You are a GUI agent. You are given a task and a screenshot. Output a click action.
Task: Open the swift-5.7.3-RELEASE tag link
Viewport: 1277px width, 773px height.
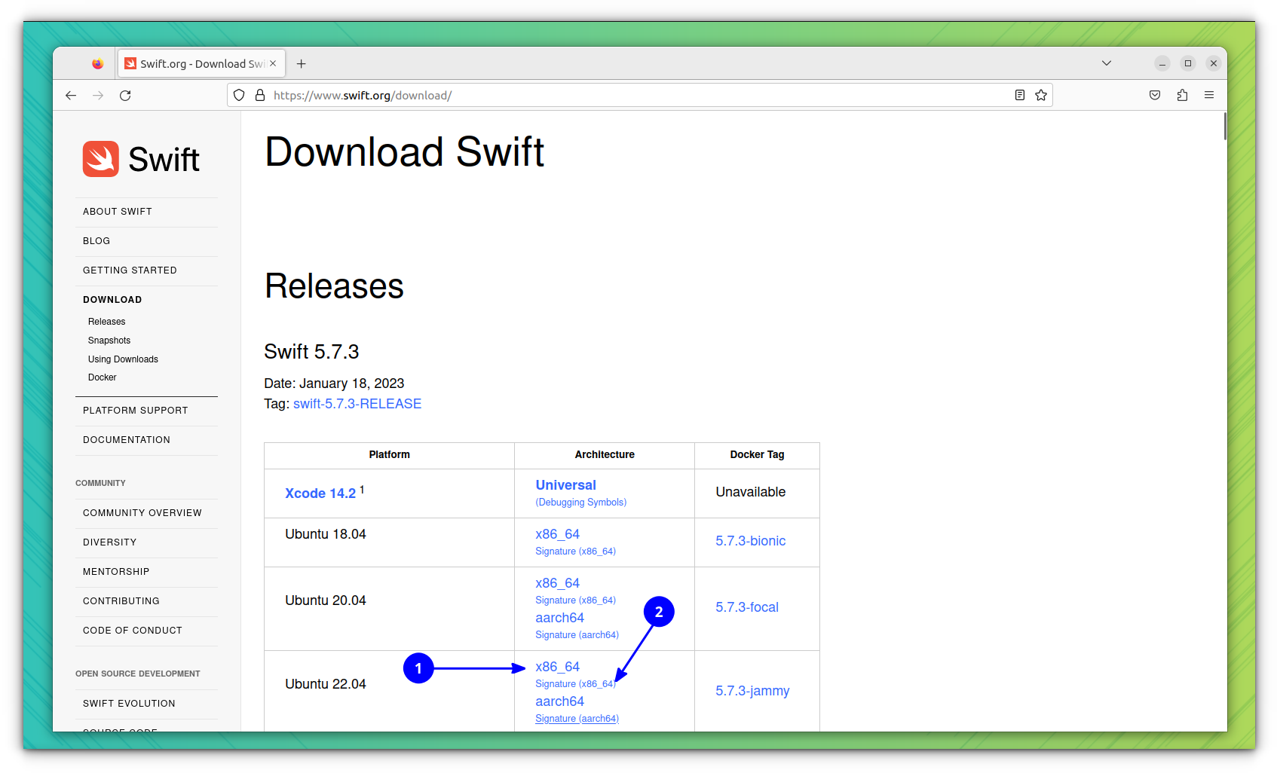(x=357, y=404)
